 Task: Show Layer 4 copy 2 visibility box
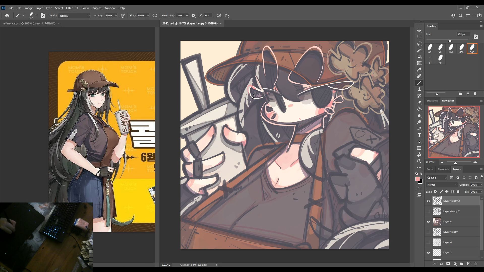tap(428, 211)
